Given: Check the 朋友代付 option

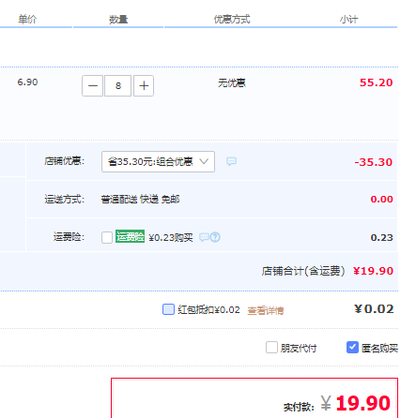Looking at the screenshot, I should tap(271, 347).
